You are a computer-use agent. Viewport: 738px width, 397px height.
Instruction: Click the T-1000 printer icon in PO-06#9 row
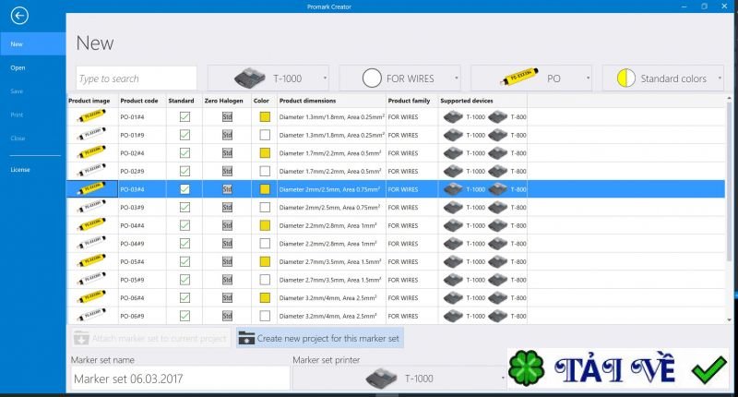pyautogui.click(x=453, y=316)
